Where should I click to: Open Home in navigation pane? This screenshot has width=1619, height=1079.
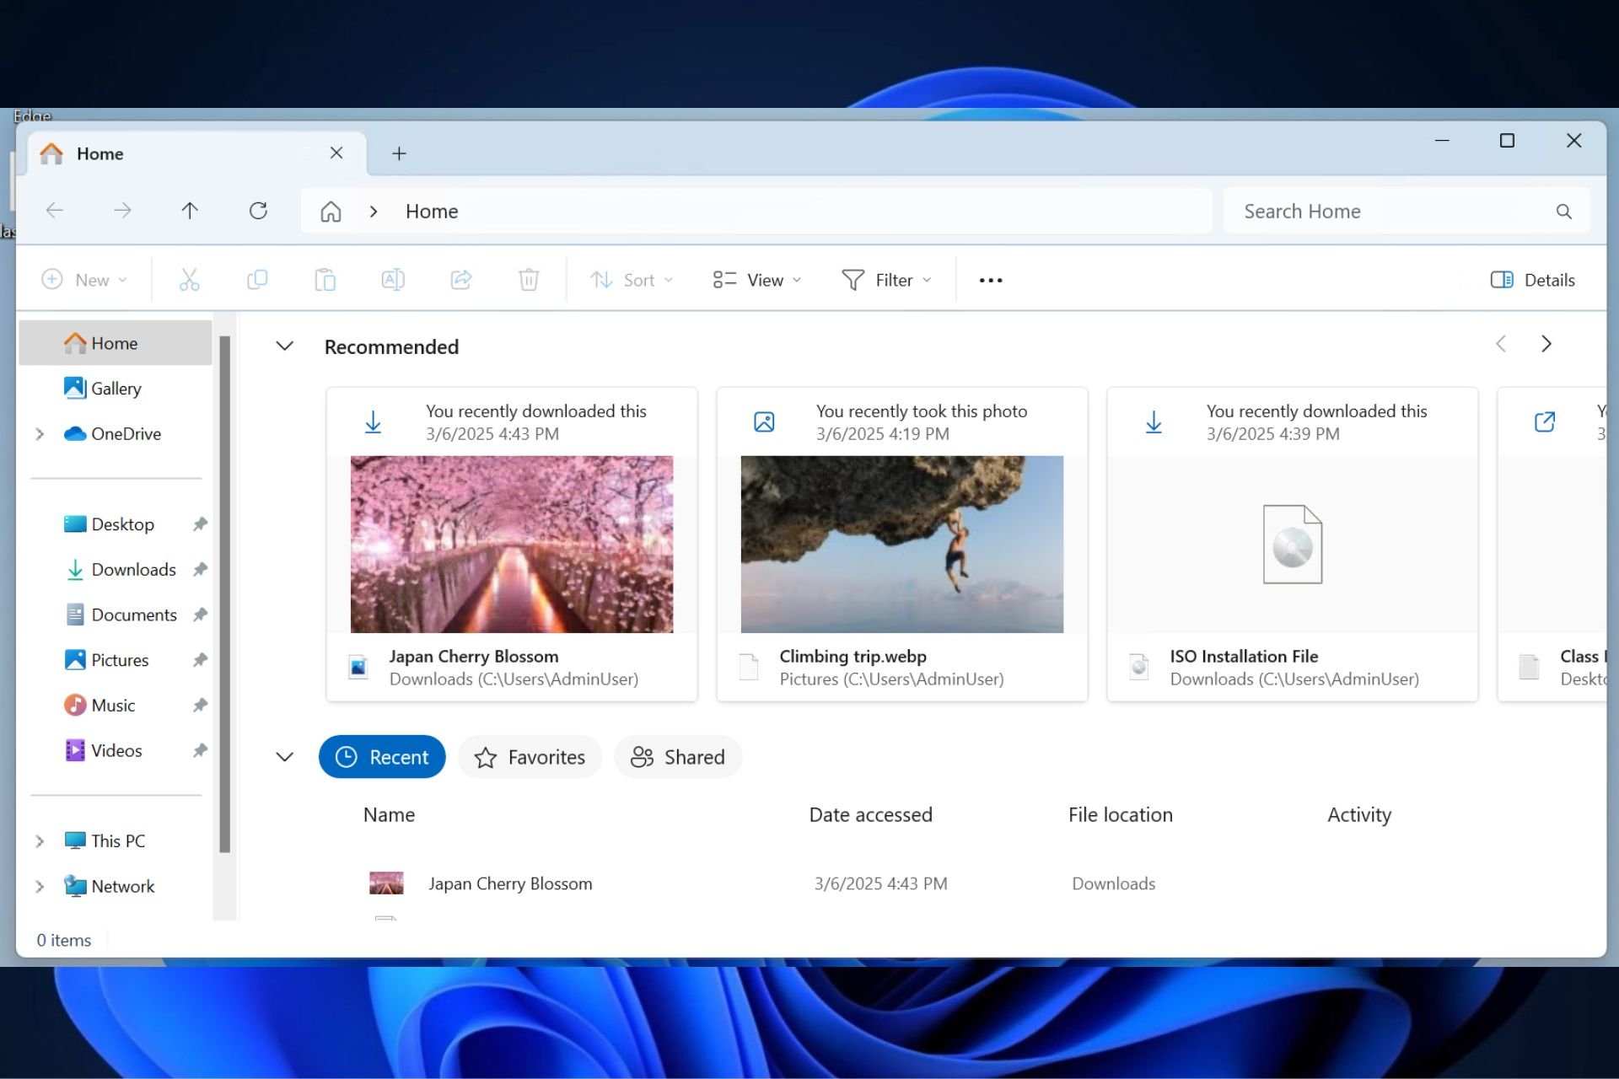[x=116, y=343]
